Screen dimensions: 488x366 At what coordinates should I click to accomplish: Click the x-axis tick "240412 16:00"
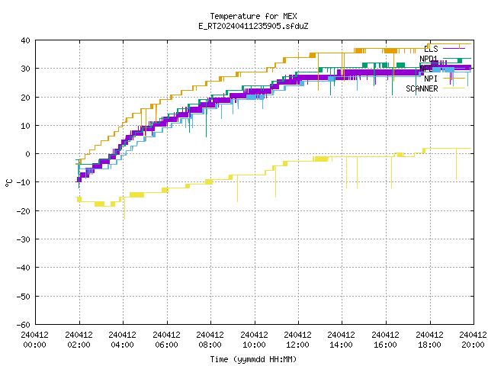(x=386, y=339)
